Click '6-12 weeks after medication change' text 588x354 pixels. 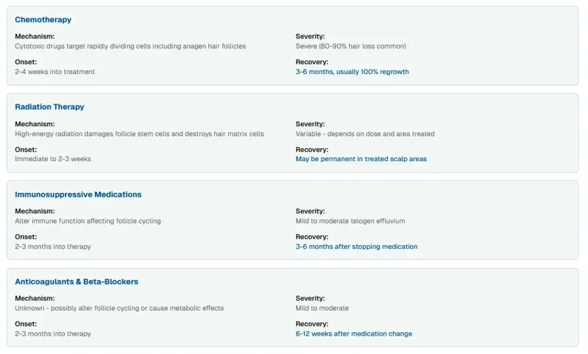point(354,334)
